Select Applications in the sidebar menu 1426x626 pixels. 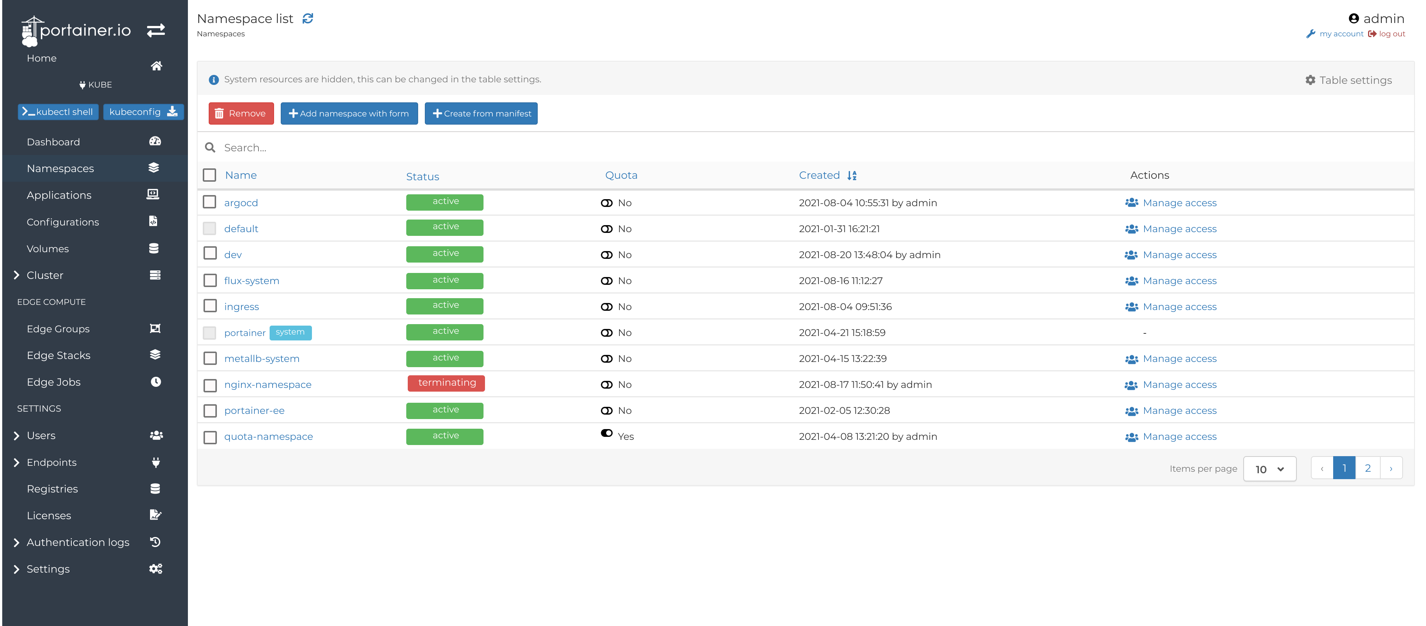(x=59, y=195)
